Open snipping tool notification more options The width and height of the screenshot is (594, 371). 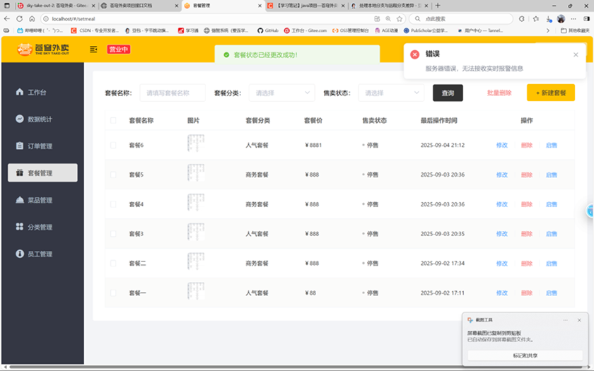click(x=565, y=320)
